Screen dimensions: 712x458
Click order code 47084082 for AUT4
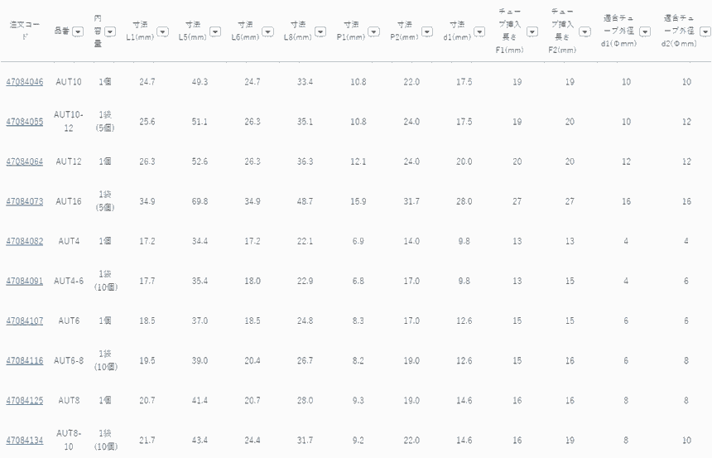tap(25, 241)
